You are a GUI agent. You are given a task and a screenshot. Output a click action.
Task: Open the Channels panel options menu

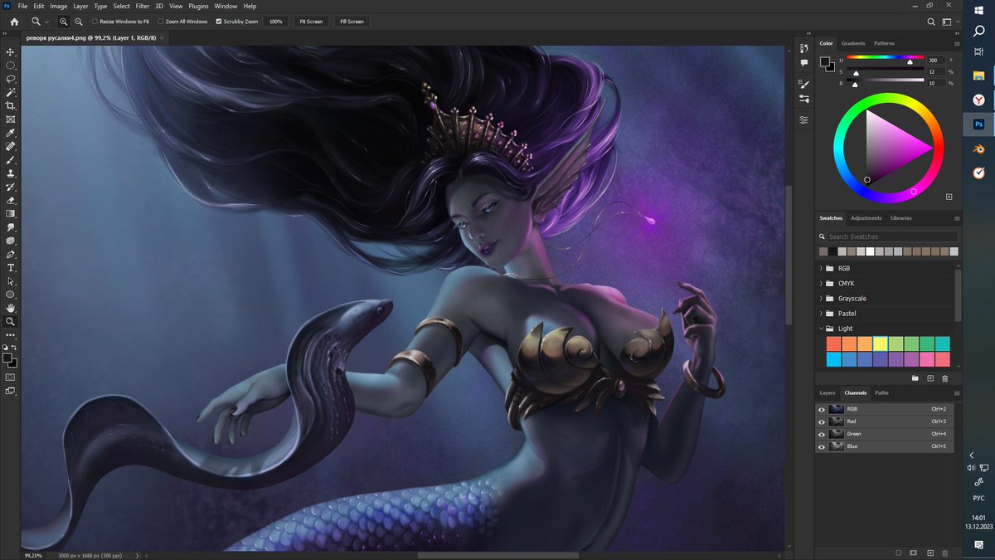[x=957, y=392]
